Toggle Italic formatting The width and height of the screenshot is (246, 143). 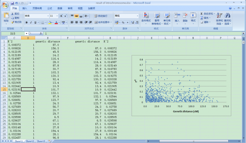click(x=31, y=22)
